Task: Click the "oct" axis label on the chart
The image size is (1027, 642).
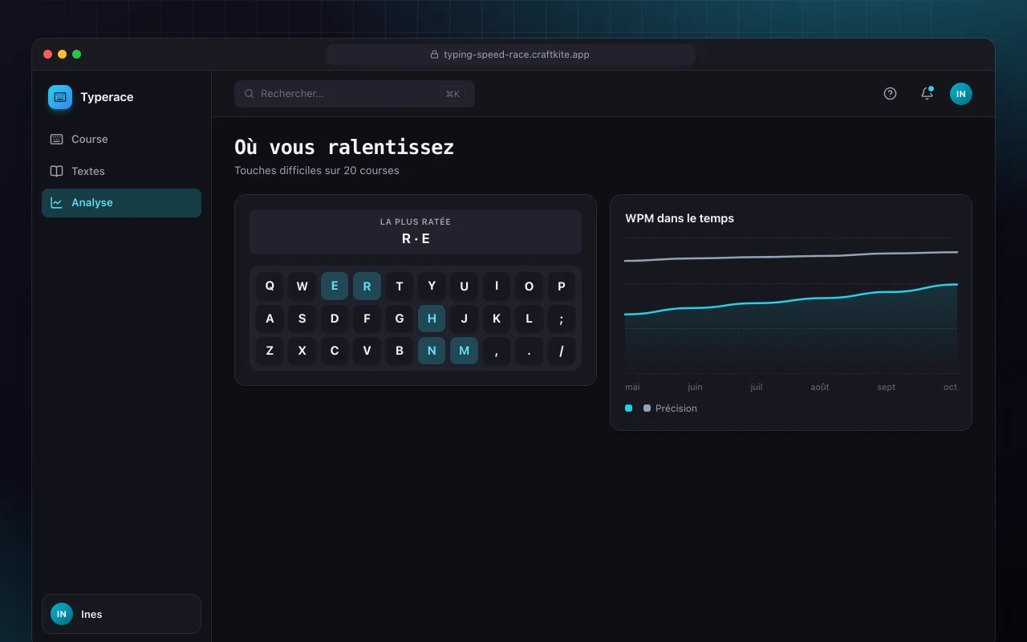Action: point(951,387)
